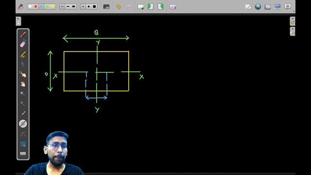Select the Zoom in tool
Screen dimensions: 311x175
(x=23, y=94)
